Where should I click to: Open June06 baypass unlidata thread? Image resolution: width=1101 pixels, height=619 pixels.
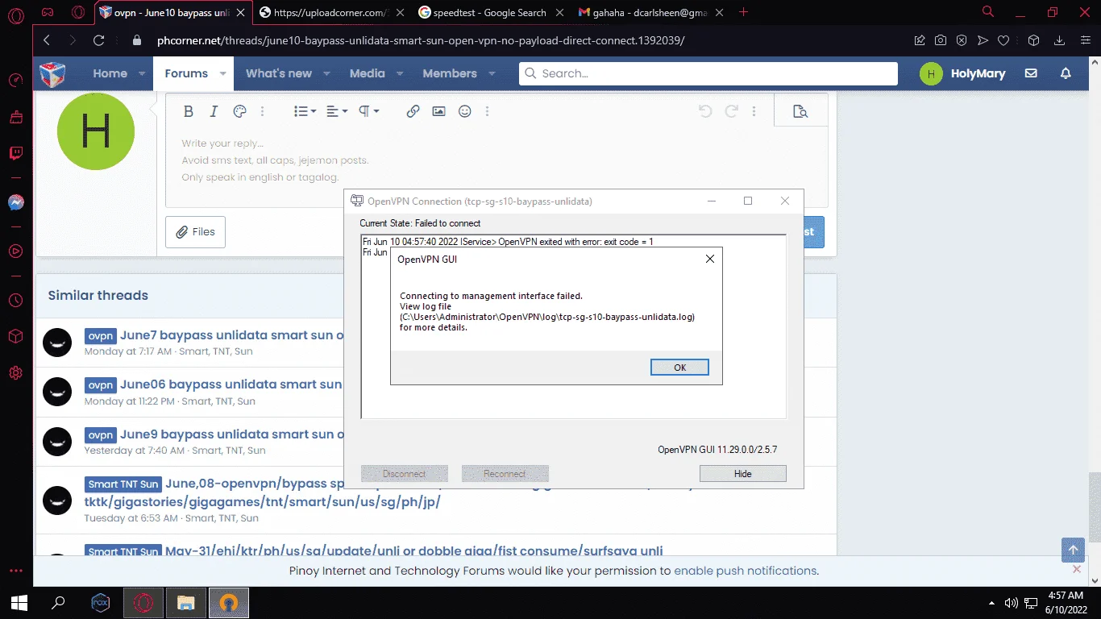(232, 384)
